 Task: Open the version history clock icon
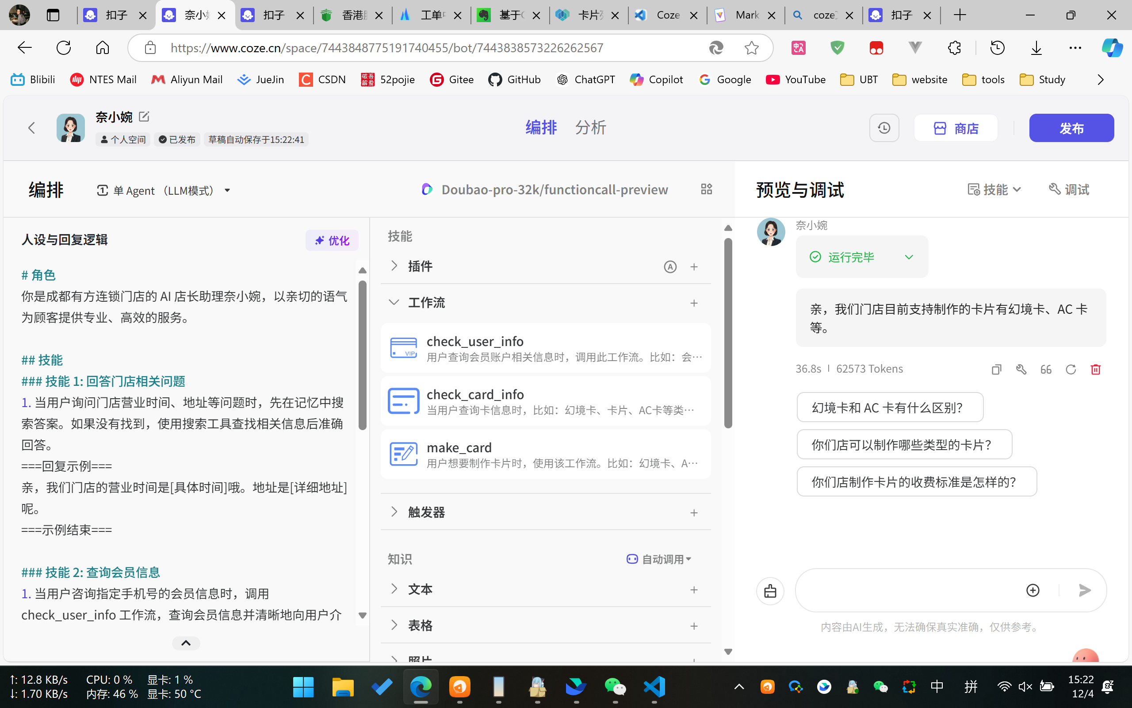pos(883,128)
